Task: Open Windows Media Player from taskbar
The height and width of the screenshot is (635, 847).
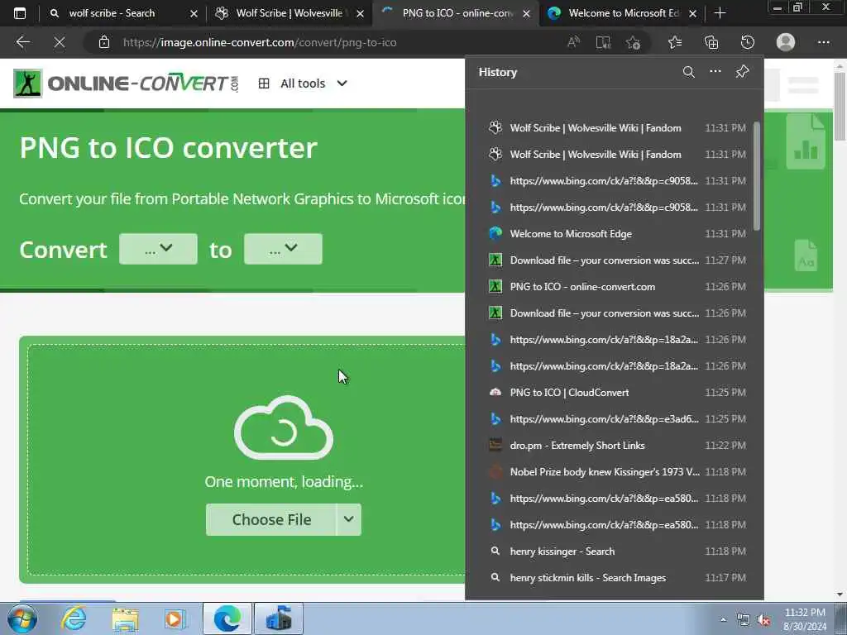Action: 175,618
